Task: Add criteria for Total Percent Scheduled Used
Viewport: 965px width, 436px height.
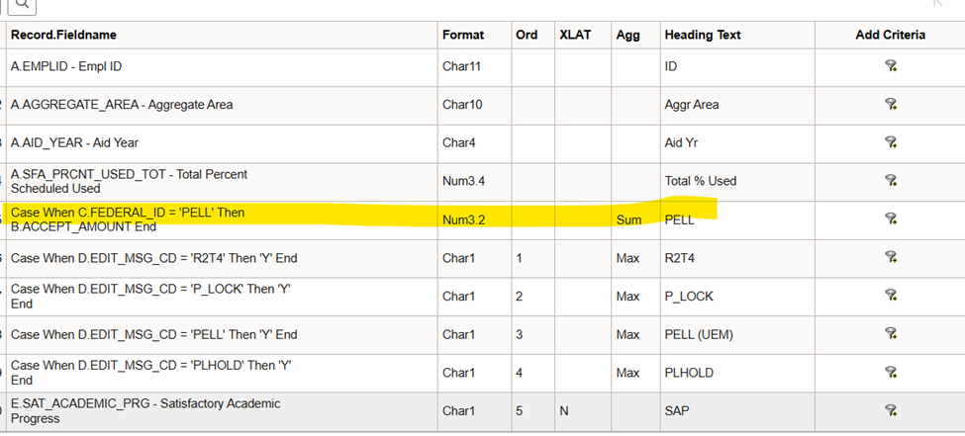Action: 891,181
